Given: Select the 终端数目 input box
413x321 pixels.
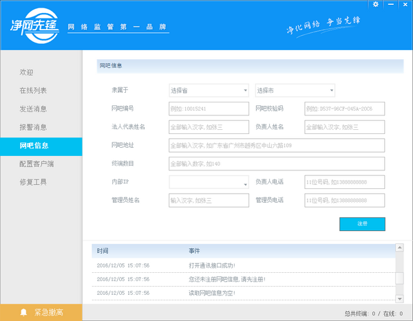Looking at the screenshot, I should pyautogui.click(x=276, y=164).
